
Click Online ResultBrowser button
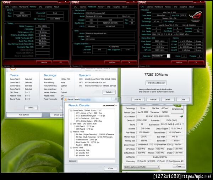pyautogui.click(x=156, y=83)
